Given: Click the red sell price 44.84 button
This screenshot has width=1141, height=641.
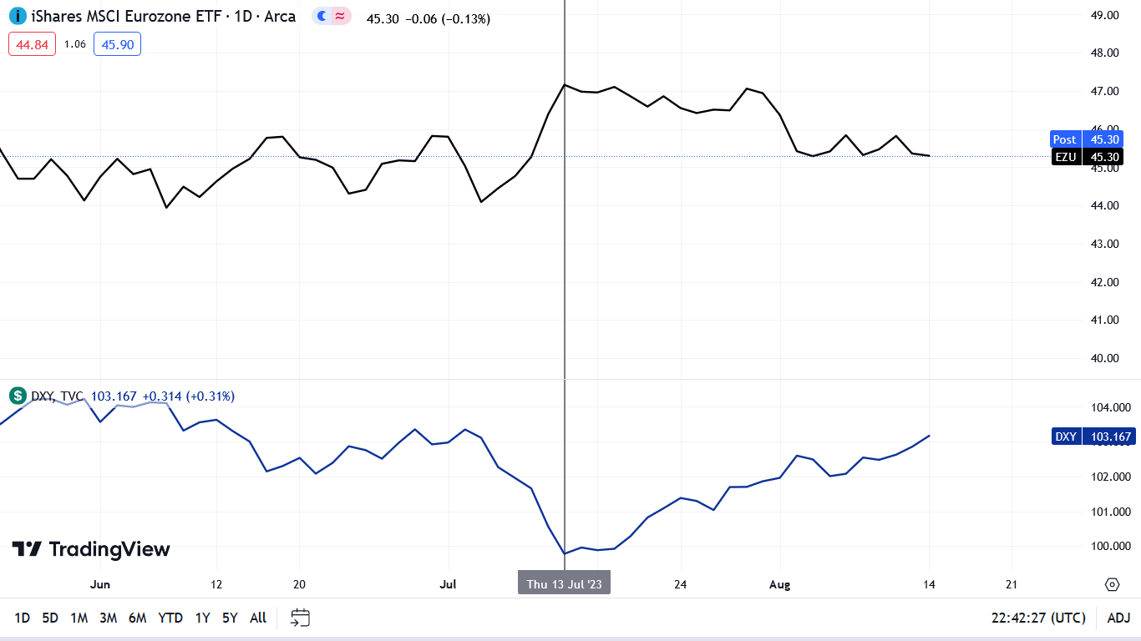Looking at the screenshot, I should pos(32,44).
